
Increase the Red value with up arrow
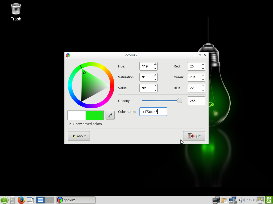(x=203, y=64)
